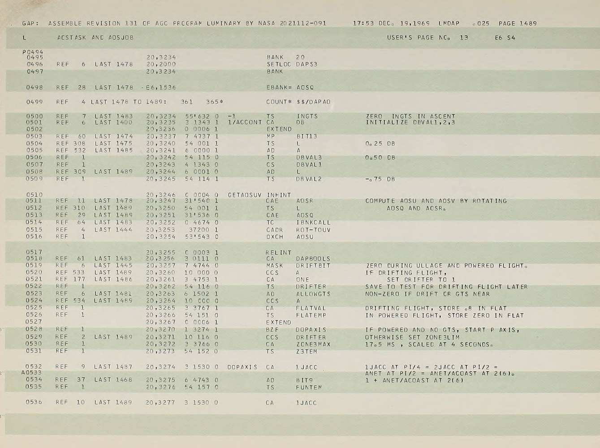Click the comment 'SET DRIFTER TO 1'
600x448 pixels.
coord(421,280)
